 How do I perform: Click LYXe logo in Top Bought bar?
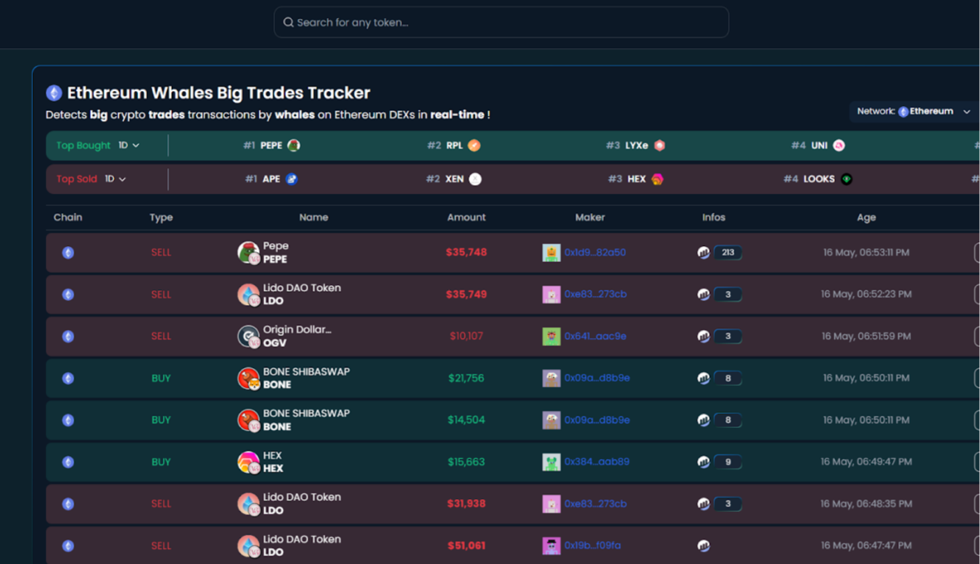(x=660, y=146)
